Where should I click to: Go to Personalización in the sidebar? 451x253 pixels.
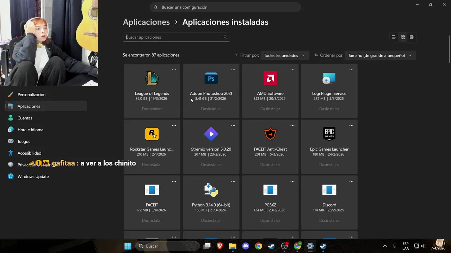46,95
